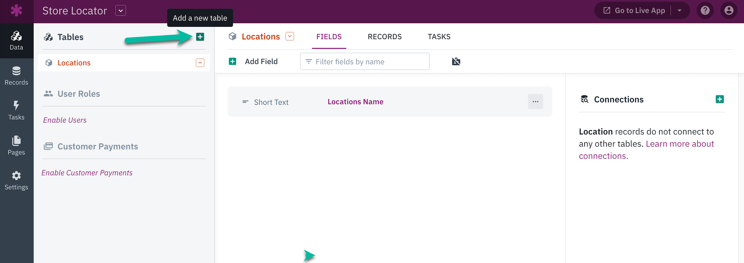Open the Data section in sidebar
The height and width of the screenshot is (263, 744).
(x=16, y=41)
